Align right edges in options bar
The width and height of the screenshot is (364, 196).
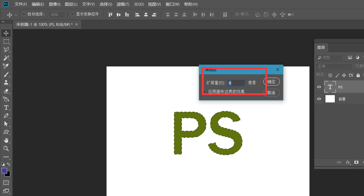(154, 14)
